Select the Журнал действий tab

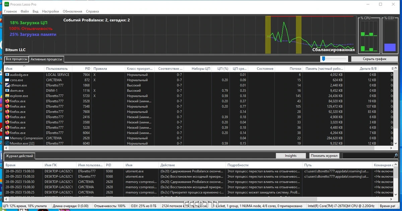pos(19,156)
